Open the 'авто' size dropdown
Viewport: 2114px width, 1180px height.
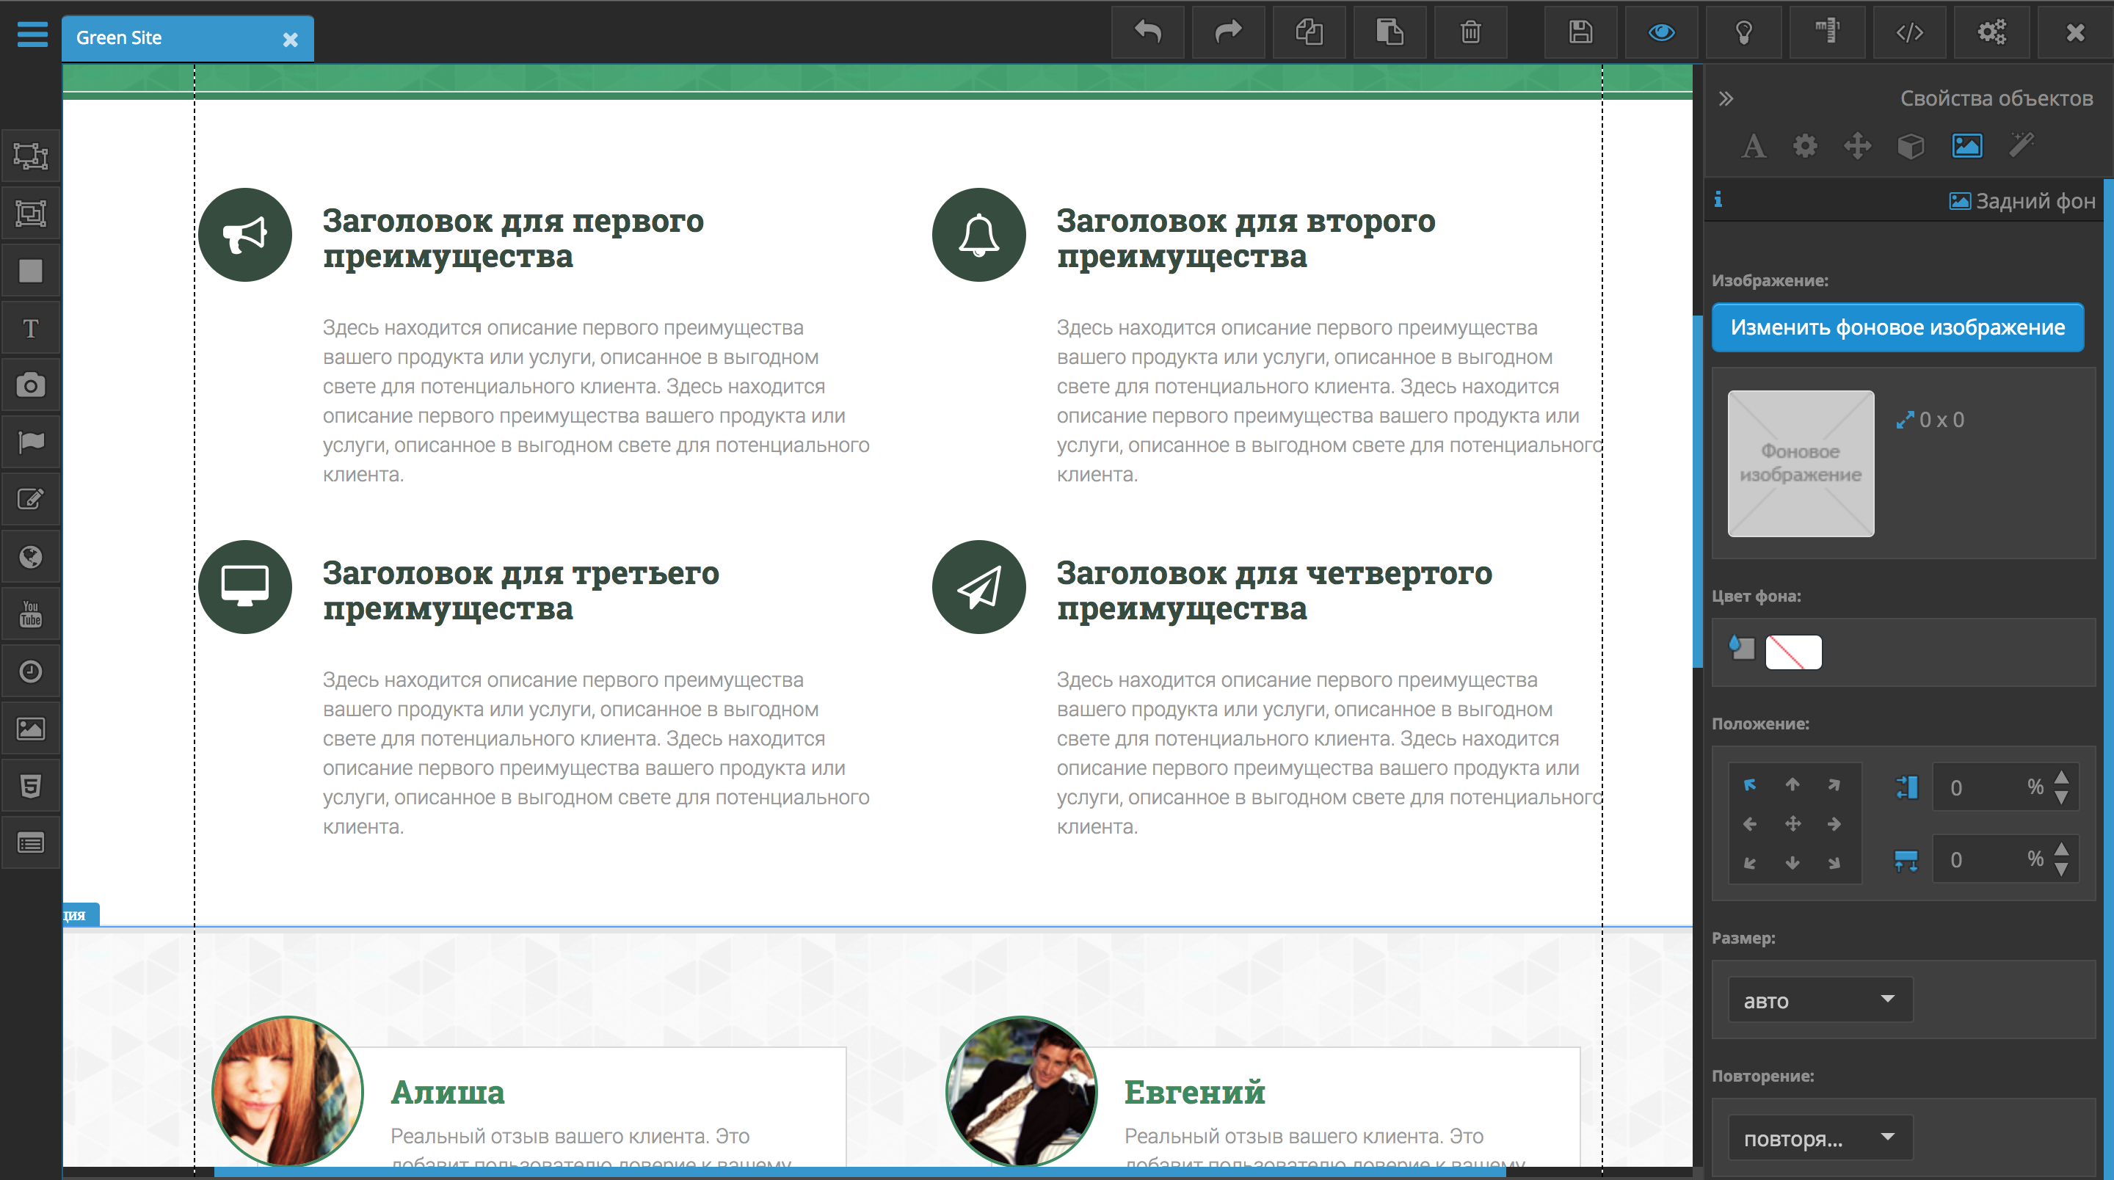pos(1820,1000)
